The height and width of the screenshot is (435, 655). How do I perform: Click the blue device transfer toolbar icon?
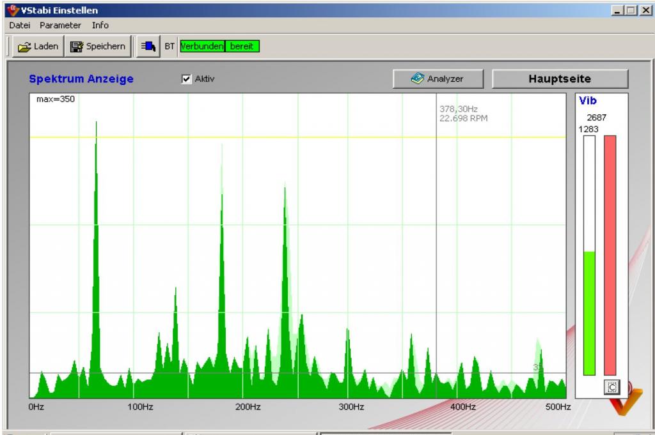point(148,46)
